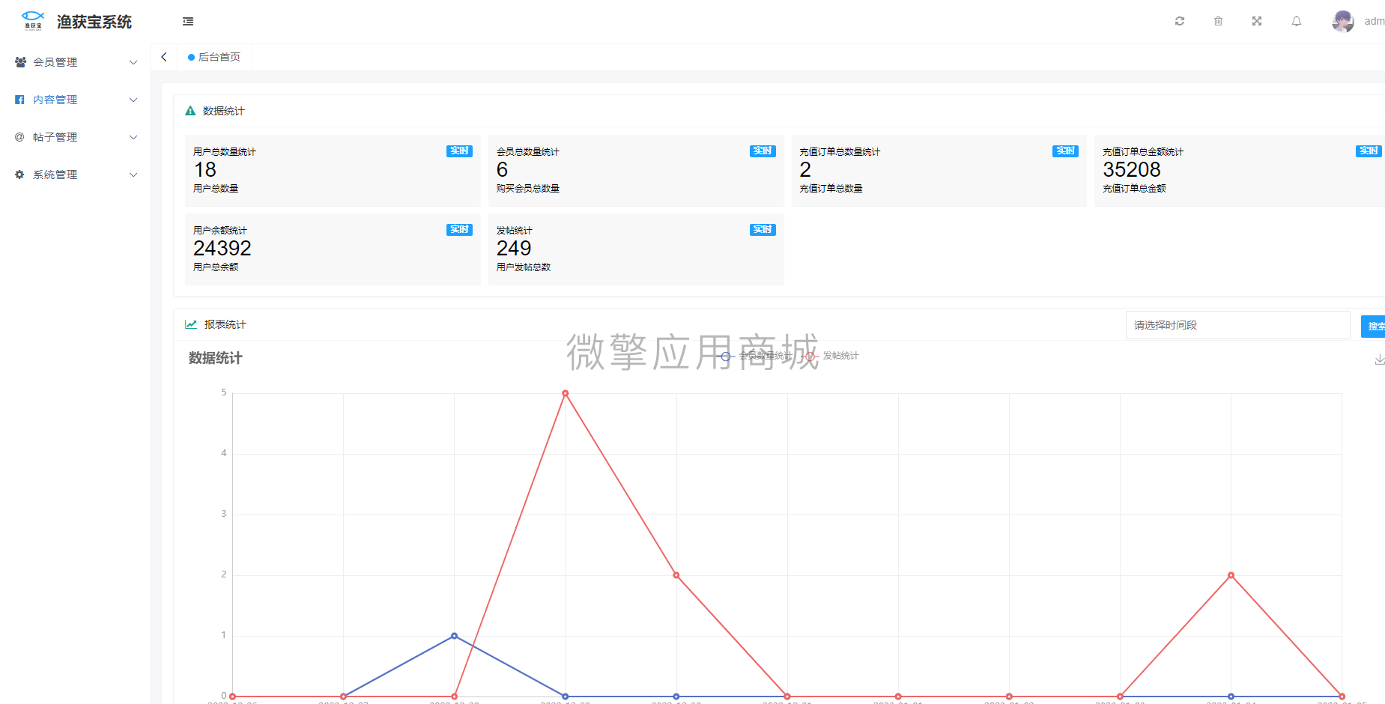The height and width of the screenshot is (704, 1385).
Task: Click 实时 badge on 用户余额统计 card
Action: click(459, 230)
